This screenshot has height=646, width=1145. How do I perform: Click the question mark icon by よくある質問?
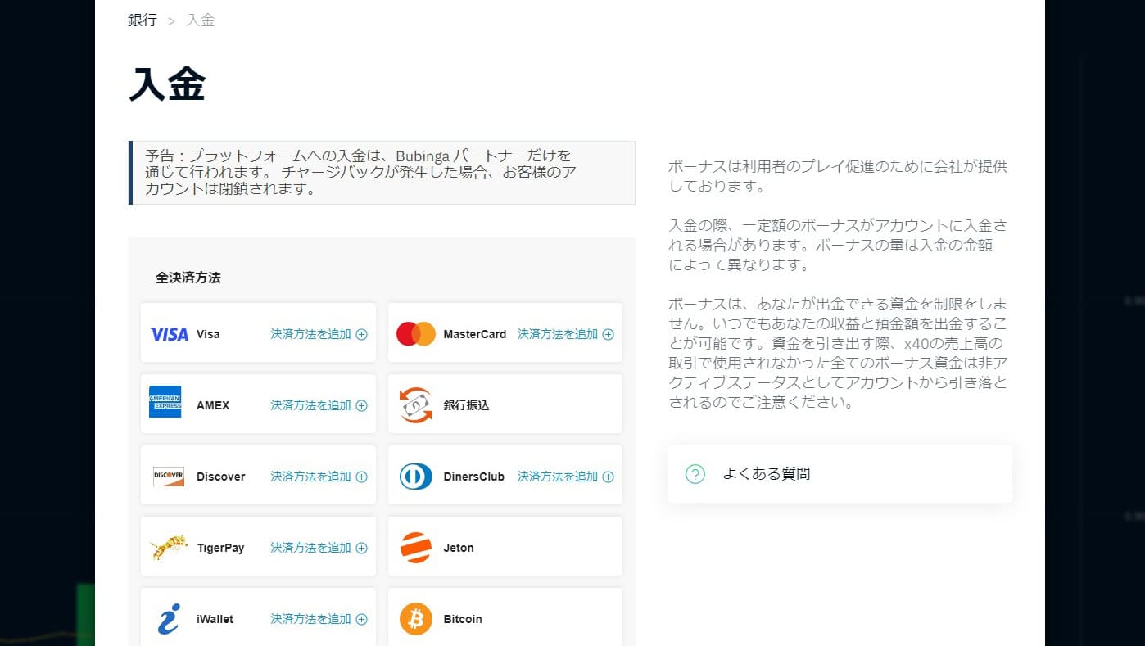[695, 474]
